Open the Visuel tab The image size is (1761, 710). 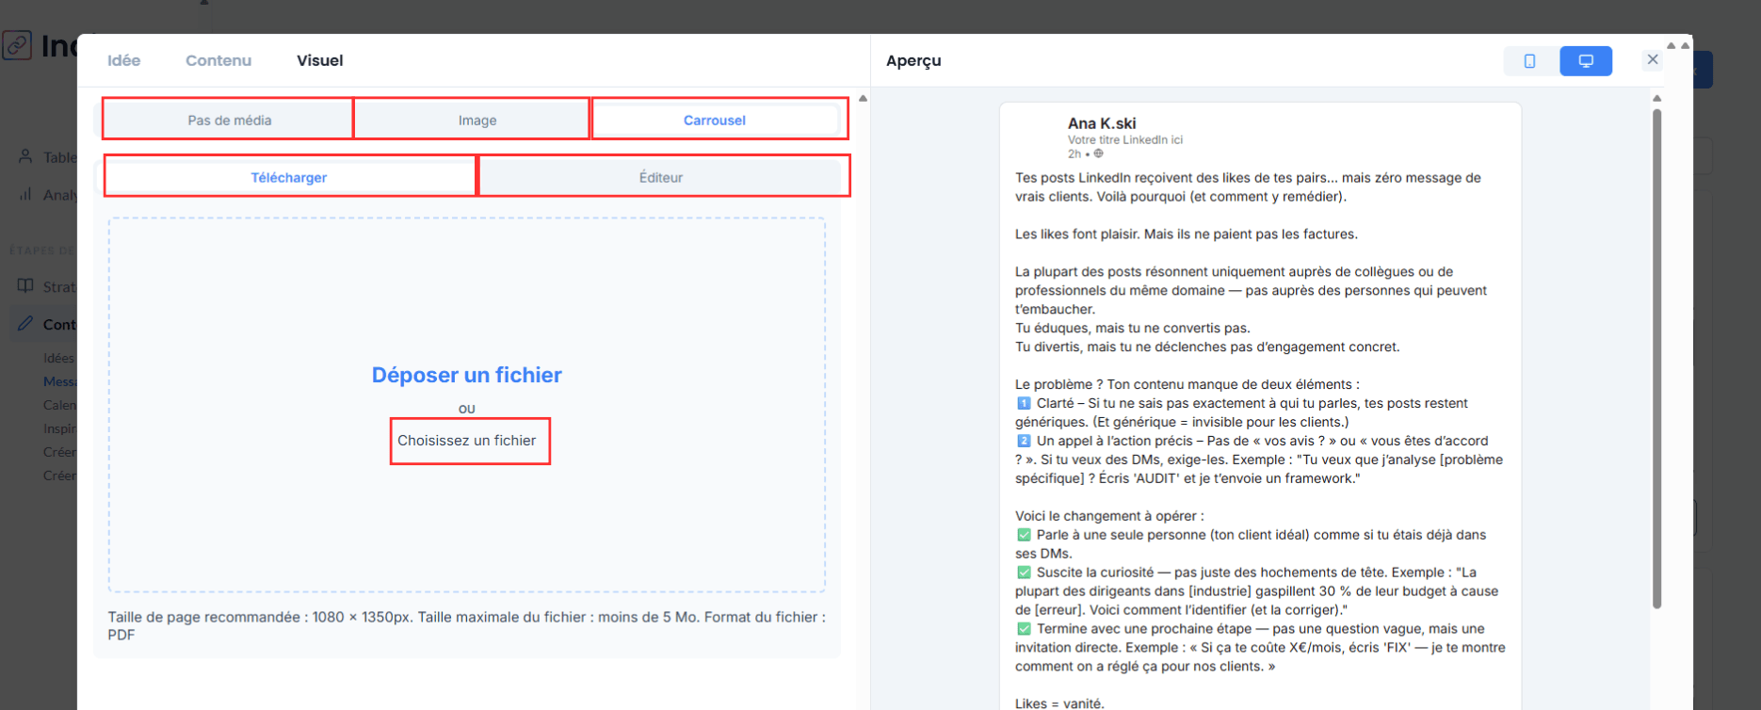click(x=319, y=60)
